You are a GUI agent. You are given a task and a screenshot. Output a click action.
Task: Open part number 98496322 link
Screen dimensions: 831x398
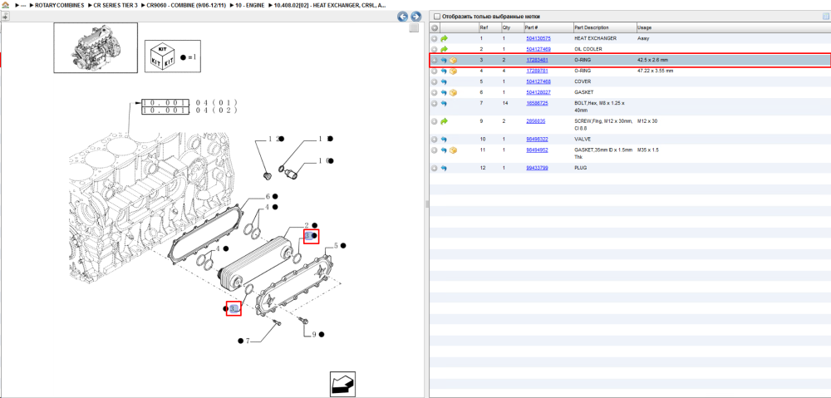click(x=537, y=140)
